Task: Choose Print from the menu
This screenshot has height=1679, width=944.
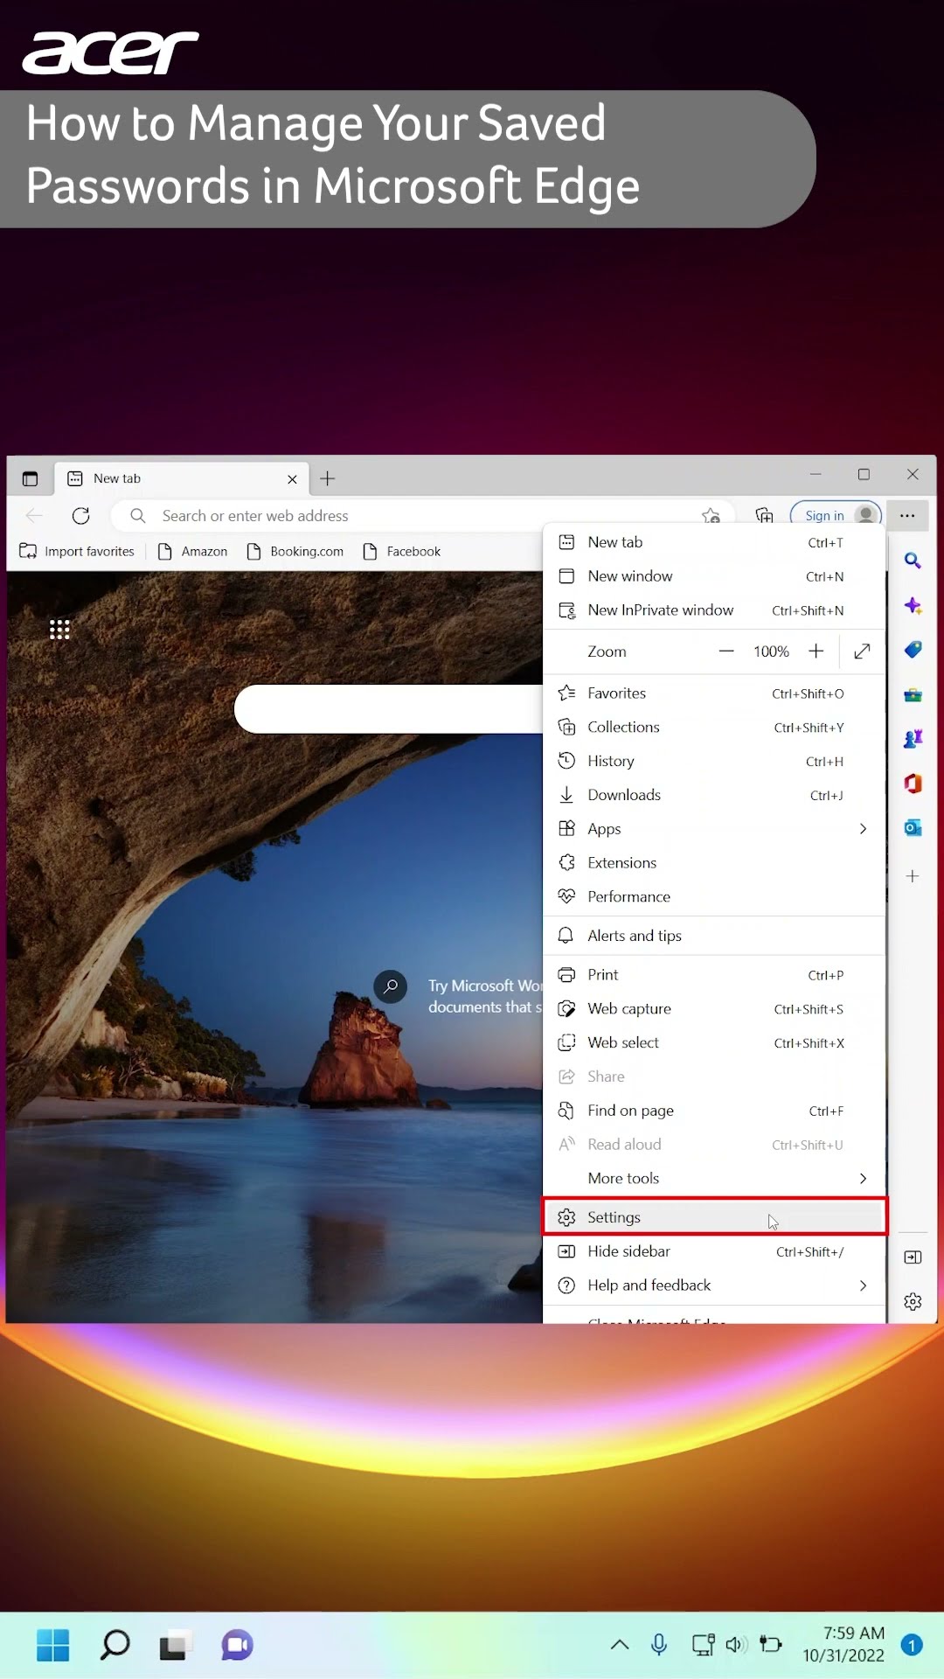Action: (714, 975)
